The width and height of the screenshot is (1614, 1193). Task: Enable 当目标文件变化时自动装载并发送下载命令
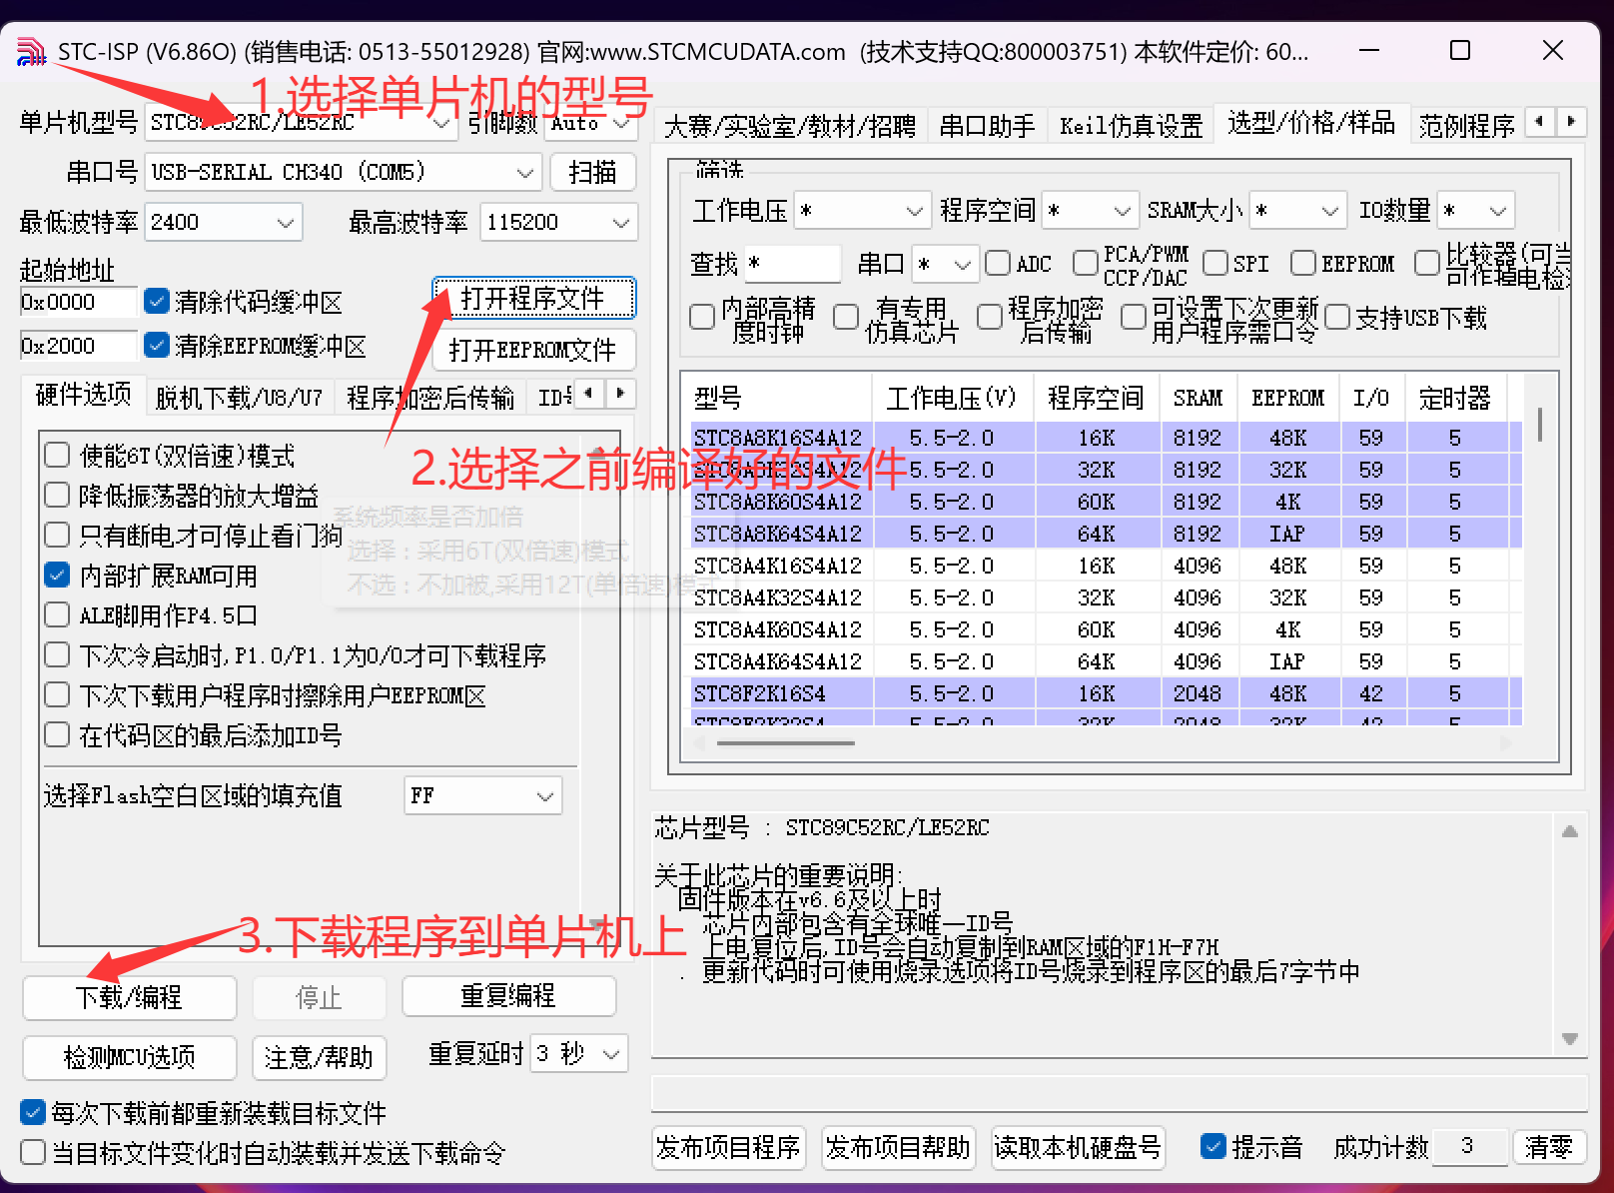(33, 1152)
